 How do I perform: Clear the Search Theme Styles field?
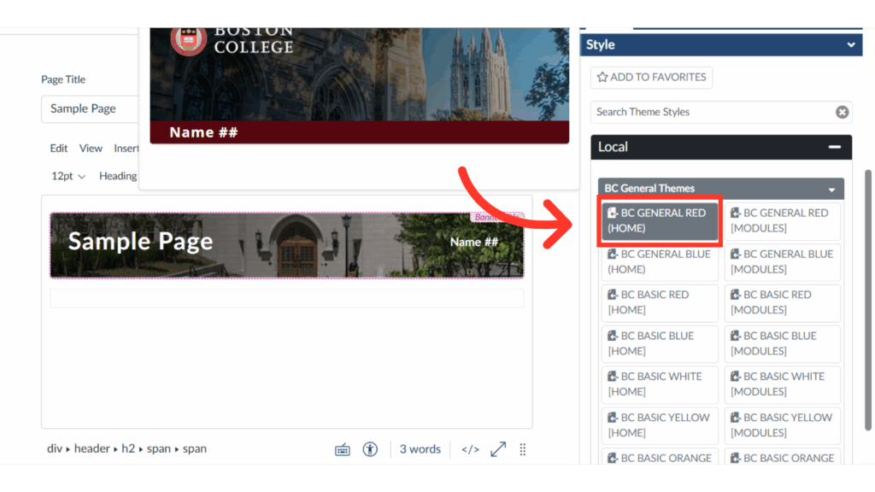click(x=842, y=112)
